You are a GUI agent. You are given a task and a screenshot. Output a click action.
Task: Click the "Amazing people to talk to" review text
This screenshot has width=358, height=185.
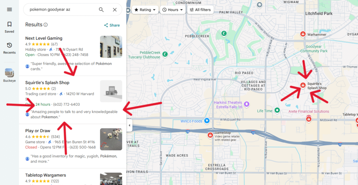tap(74, 114)
